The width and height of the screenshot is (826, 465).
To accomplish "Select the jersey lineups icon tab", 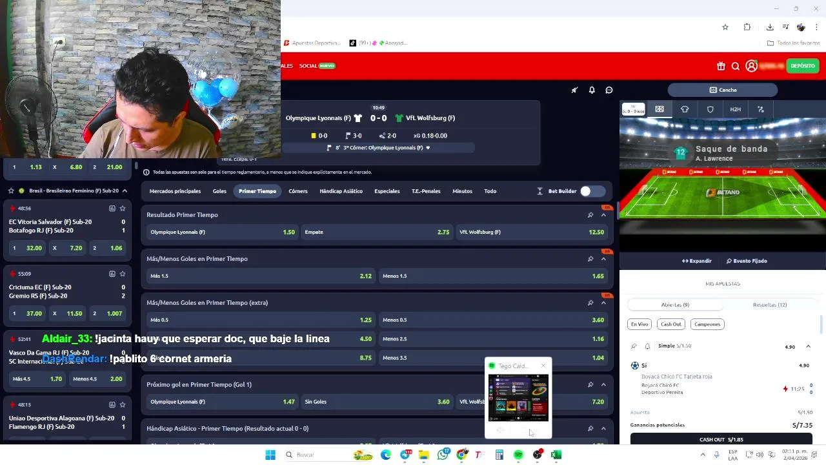I will pos(685,109).
